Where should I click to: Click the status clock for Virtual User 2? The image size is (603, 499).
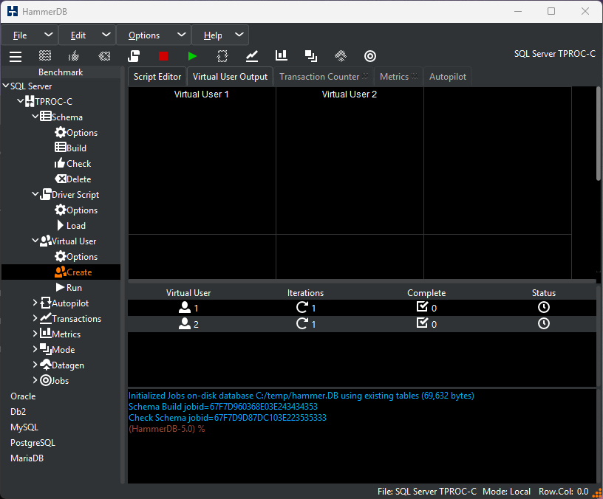point(543,323)
